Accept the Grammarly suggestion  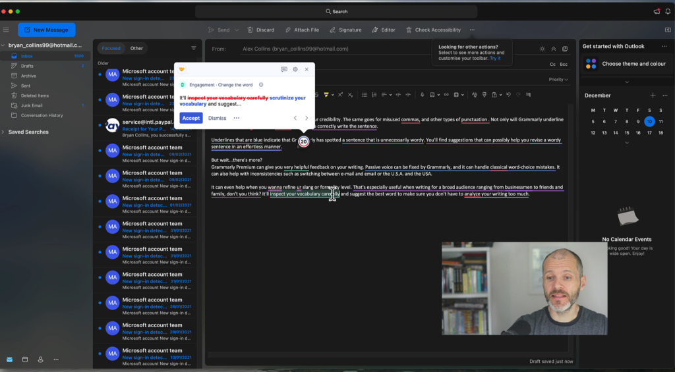(x=191, y=118)
